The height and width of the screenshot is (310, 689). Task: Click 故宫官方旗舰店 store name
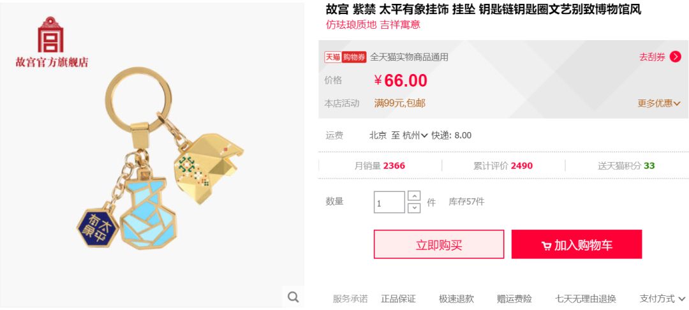52,62
